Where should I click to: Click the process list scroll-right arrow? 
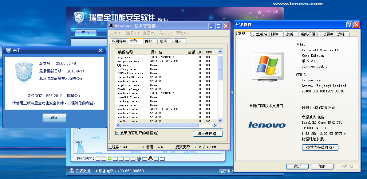tap(215, 126)
